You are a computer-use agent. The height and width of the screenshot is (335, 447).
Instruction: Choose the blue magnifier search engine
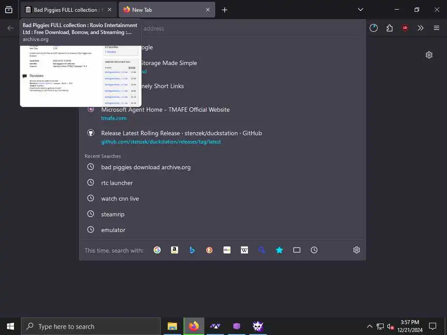262,250
